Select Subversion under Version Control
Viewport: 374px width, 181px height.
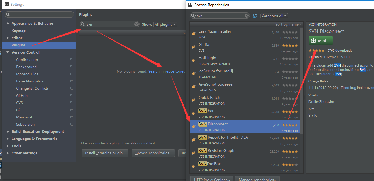(x=25, y=124)
